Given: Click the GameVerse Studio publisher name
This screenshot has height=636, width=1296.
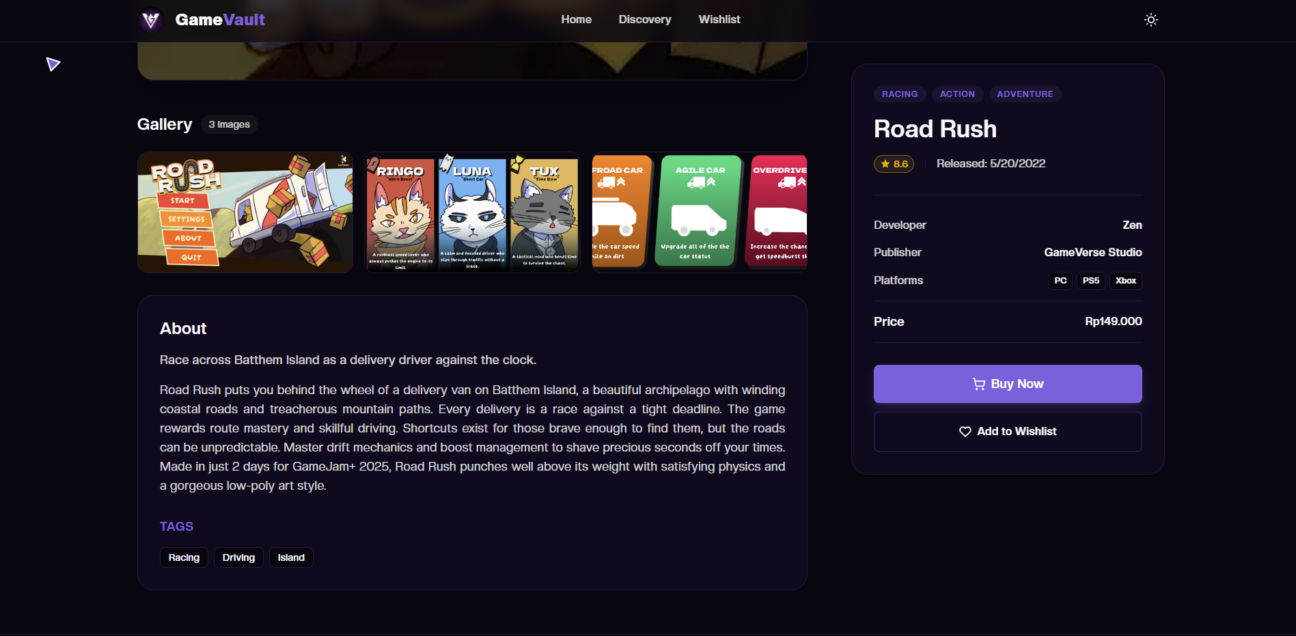Looking at the screenshot, I should coord(1093,253).
